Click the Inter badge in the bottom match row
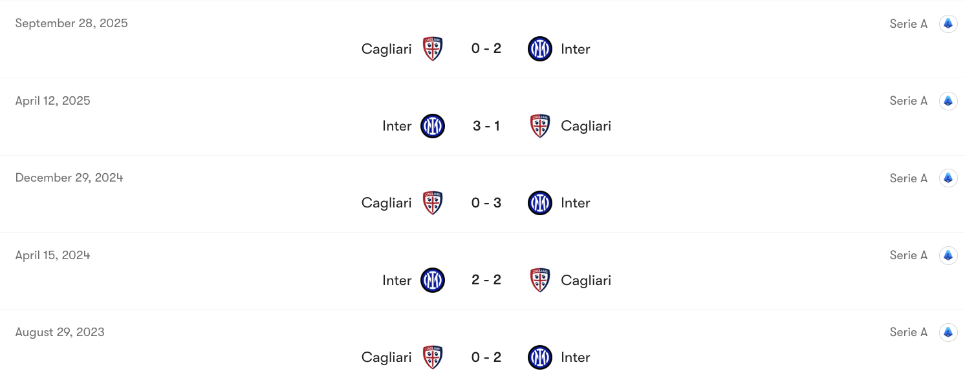Screen dimensions: 965x380 point(539,357)
